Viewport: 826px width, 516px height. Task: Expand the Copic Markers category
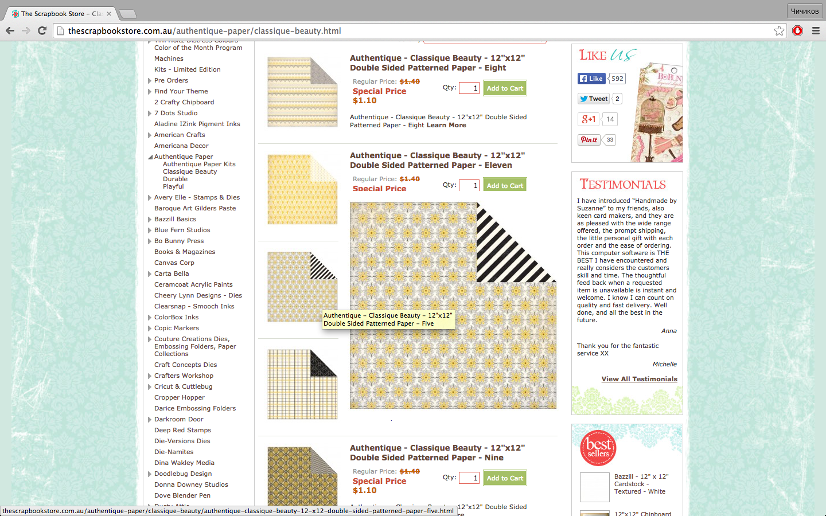click(x=150, y=328)
